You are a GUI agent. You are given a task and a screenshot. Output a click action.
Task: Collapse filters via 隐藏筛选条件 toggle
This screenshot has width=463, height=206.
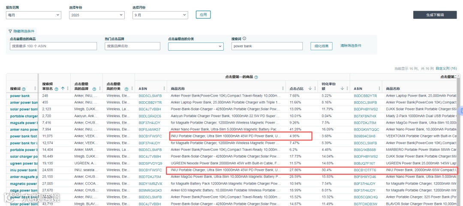pos(21,31)
